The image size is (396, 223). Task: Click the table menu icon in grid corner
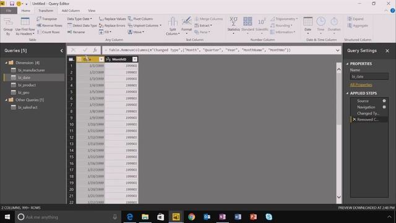[71, 59]
